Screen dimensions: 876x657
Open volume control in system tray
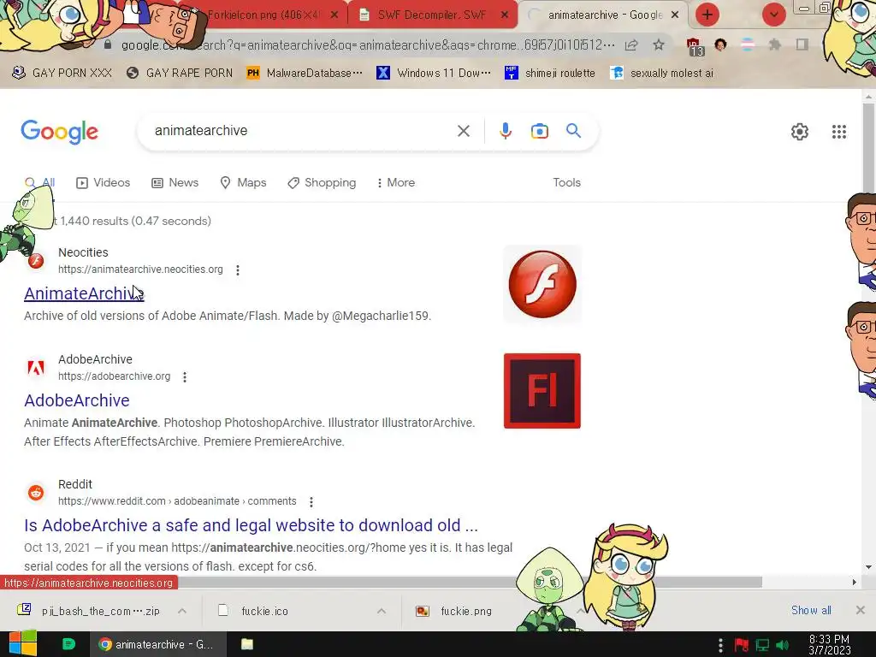783,645
